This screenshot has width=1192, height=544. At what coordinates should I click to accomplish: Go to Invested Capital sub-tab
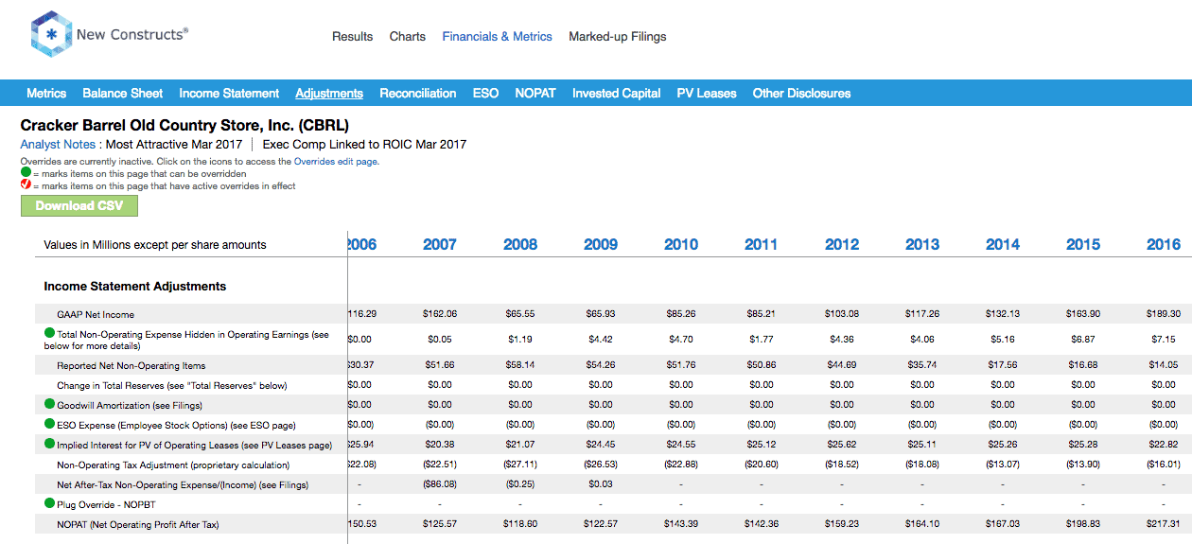pyautogui.click(x=617, y=93)
